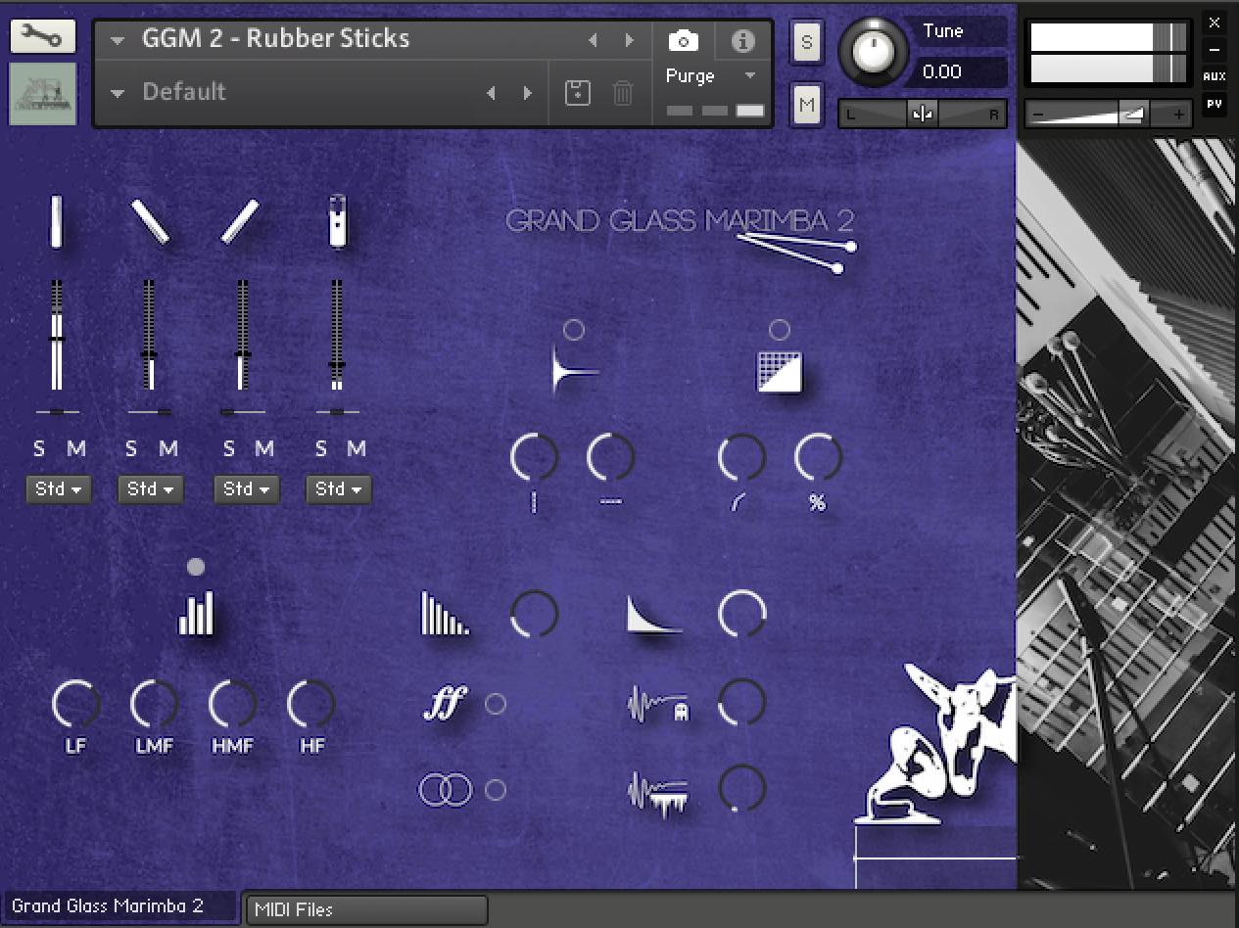Image resolution: width=1239 pixels, height=928 pixels.
Task: Click the master volume slider in the header
Action: 1108,115
